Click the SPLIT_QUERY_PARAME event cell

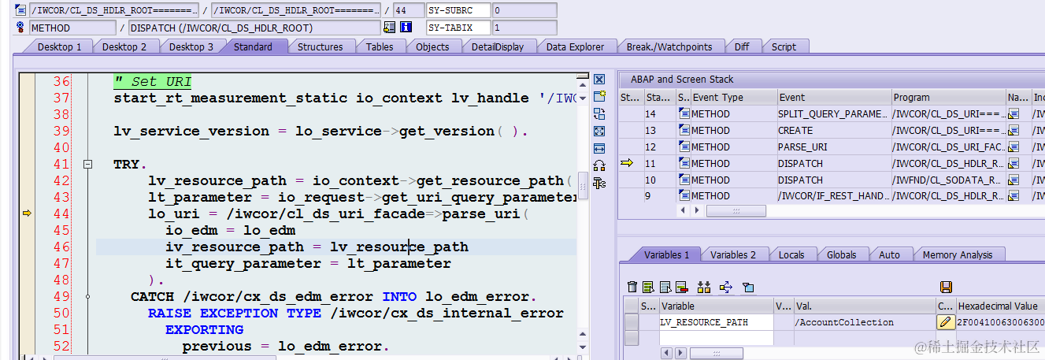(x=833, y=113)
